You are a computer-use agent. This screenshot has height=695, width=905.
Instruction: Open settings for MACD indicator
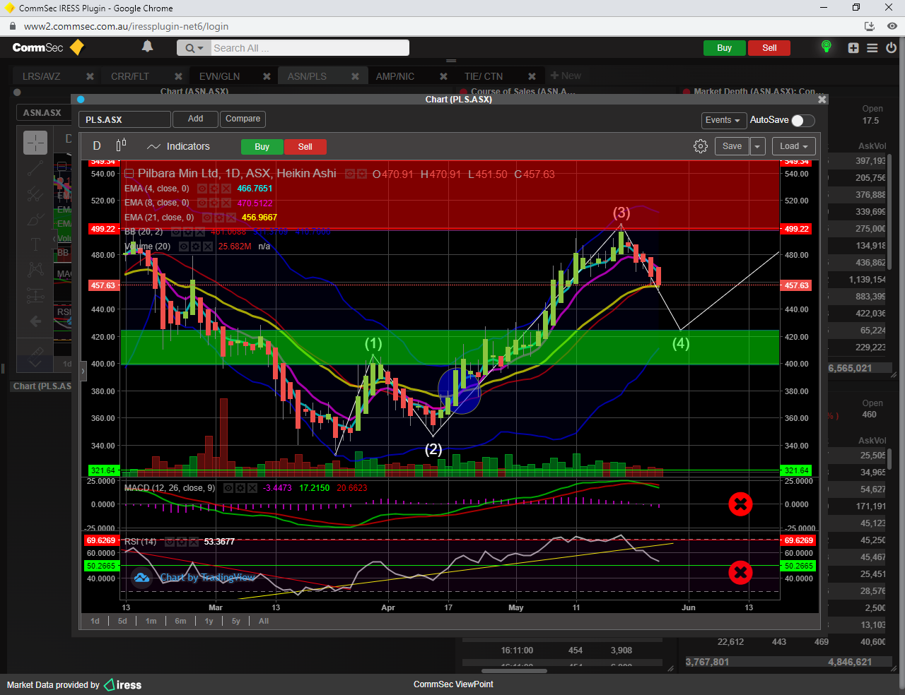click(240, 488)
